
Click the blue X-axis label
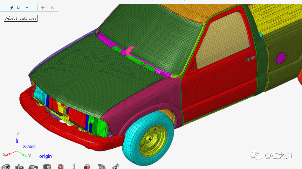point(29,147)
